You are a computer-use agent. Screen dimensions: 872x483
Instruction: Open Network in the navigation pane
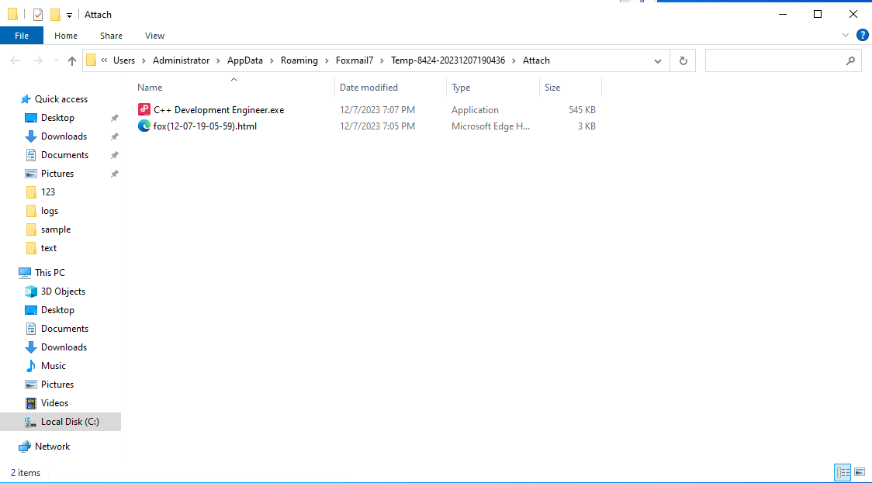point(52,447)
